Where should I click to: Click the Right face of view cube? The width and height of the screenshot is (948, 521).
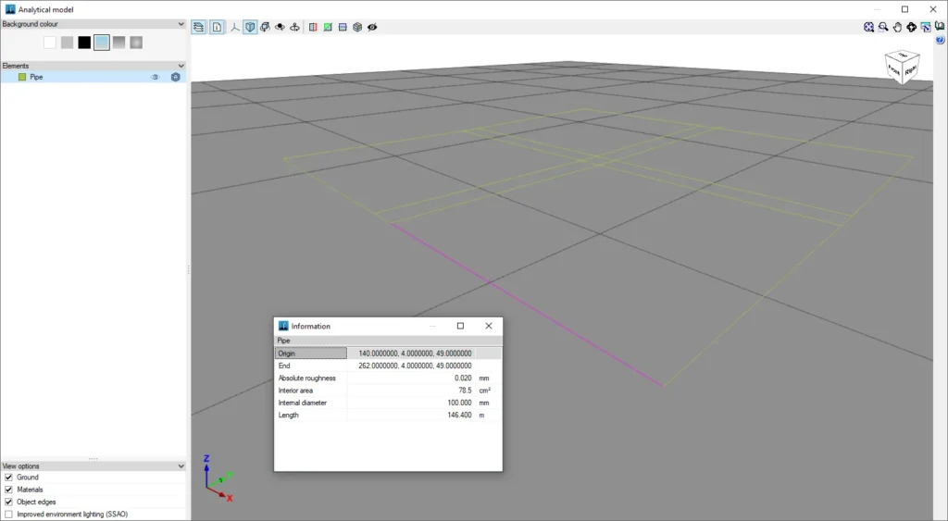tap(911, 68)
